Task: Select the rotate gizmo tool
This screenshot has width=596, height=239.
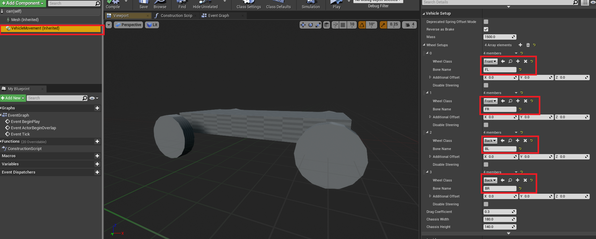Action: pyautogui.click(x=311, y=25)
